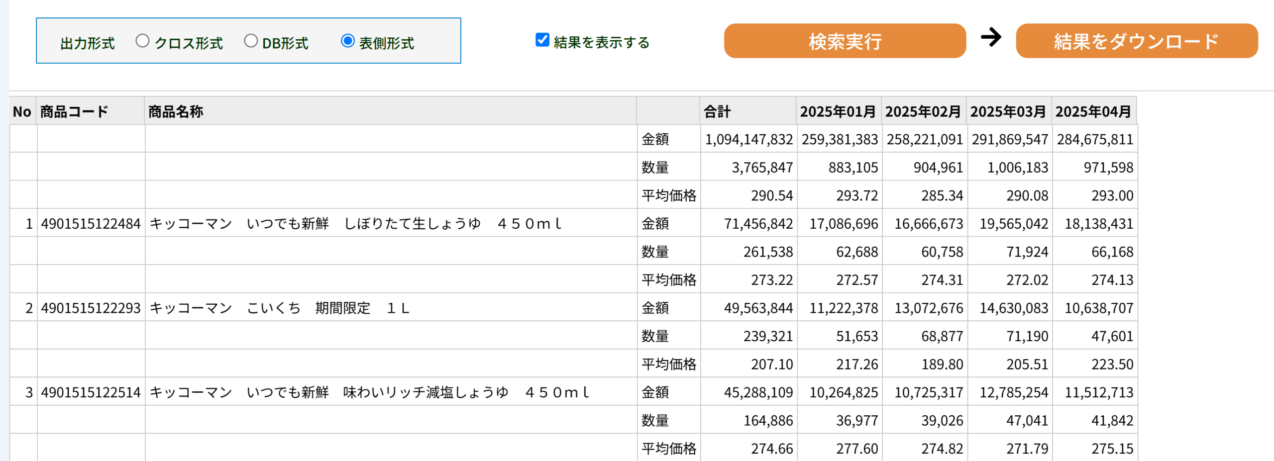Select product code 4901515122293
Image resolution: width=1274 pixels, height=461 pixels.
coord(91,308)
